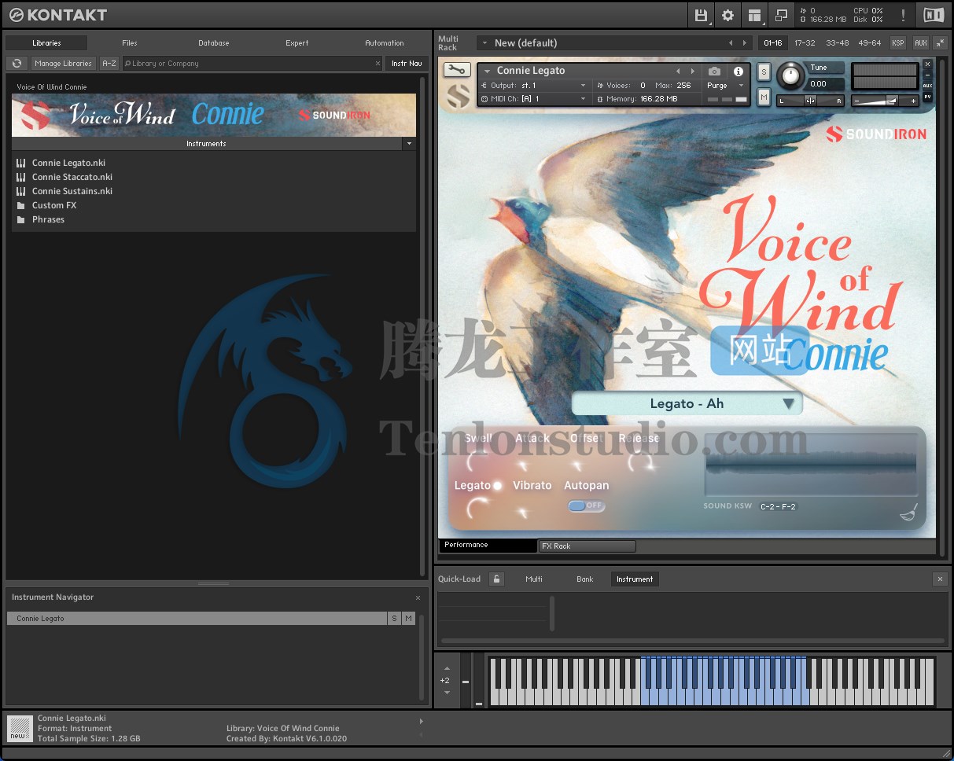Screen dimensions: 954x761
Task: Create a snapshot using the camera icon
Action: [713, 72]
